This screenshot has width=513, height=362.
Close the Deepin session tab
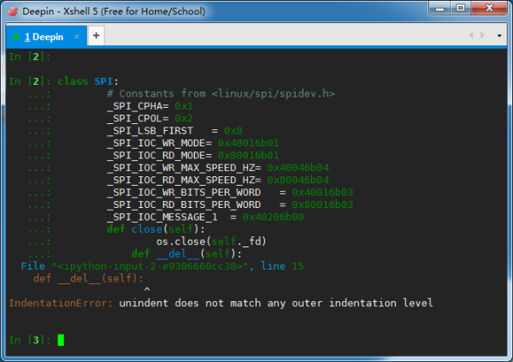click(x=76, y=35)
